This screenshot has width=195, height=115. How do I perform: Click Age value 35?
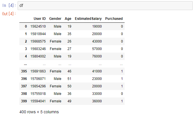pyautogui.click(x=69, y=34)
